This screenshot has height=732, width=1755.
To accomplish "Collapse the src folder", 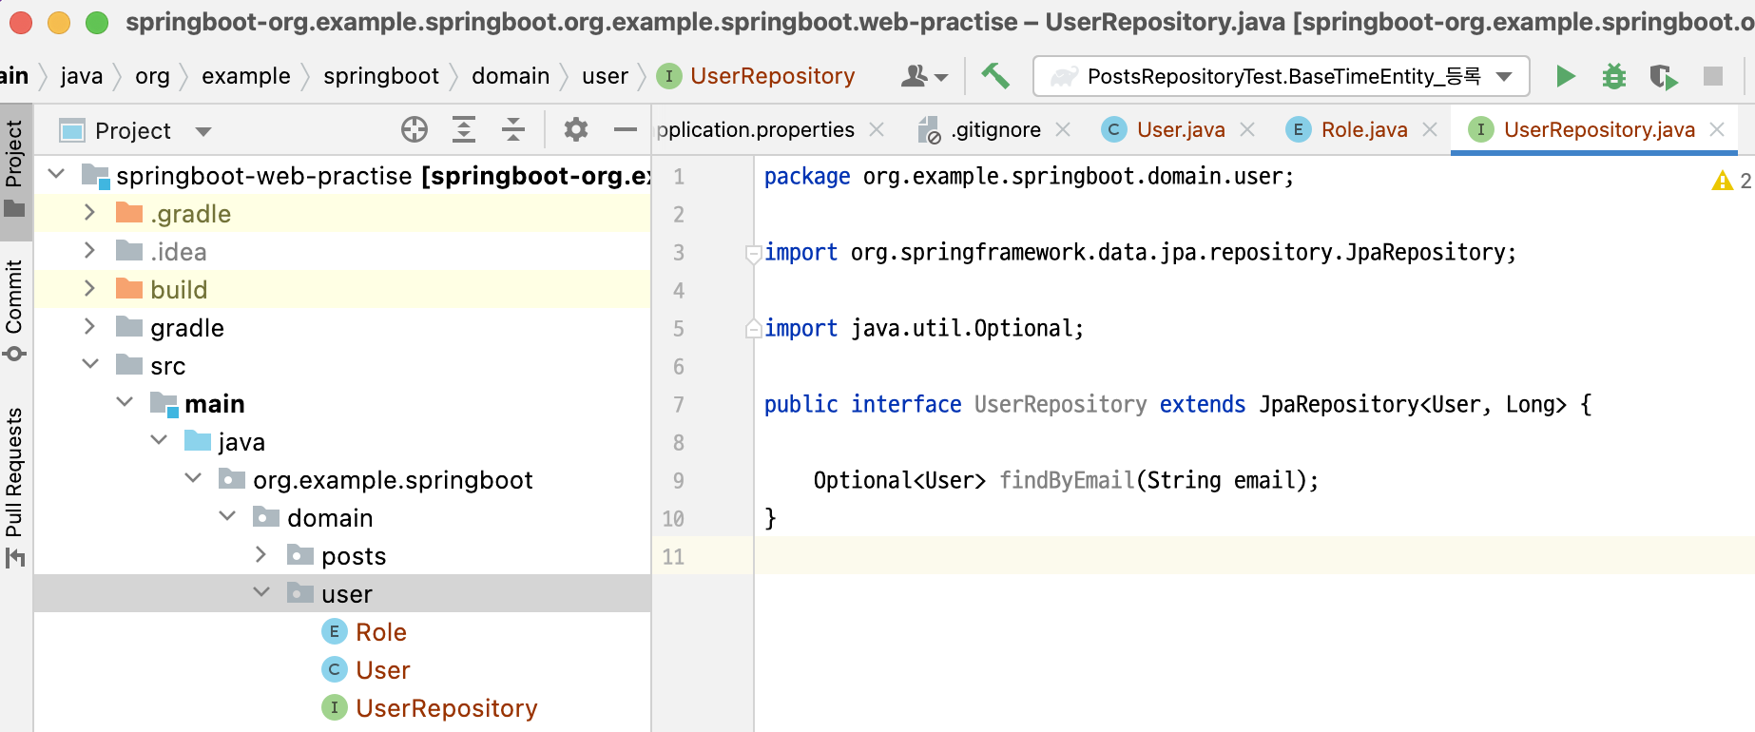I will (x=90, y=364).
